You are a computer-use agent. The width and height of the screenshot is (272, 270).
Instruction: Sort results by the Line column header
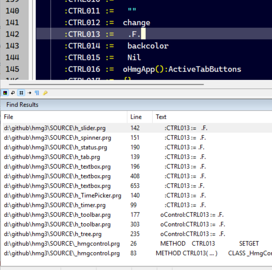point(140,117)
